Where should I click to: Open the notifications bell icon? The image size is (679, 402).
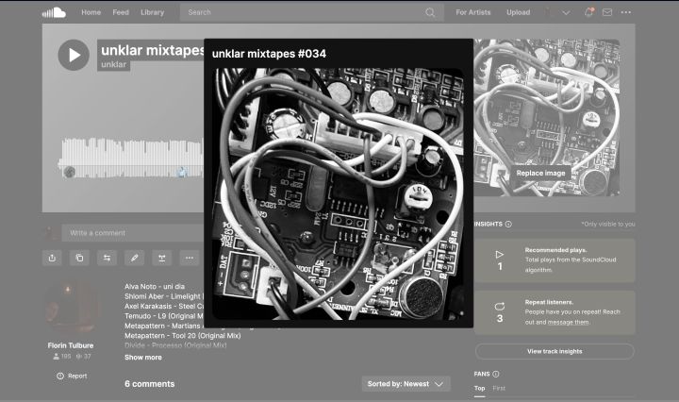coord(589,12)
